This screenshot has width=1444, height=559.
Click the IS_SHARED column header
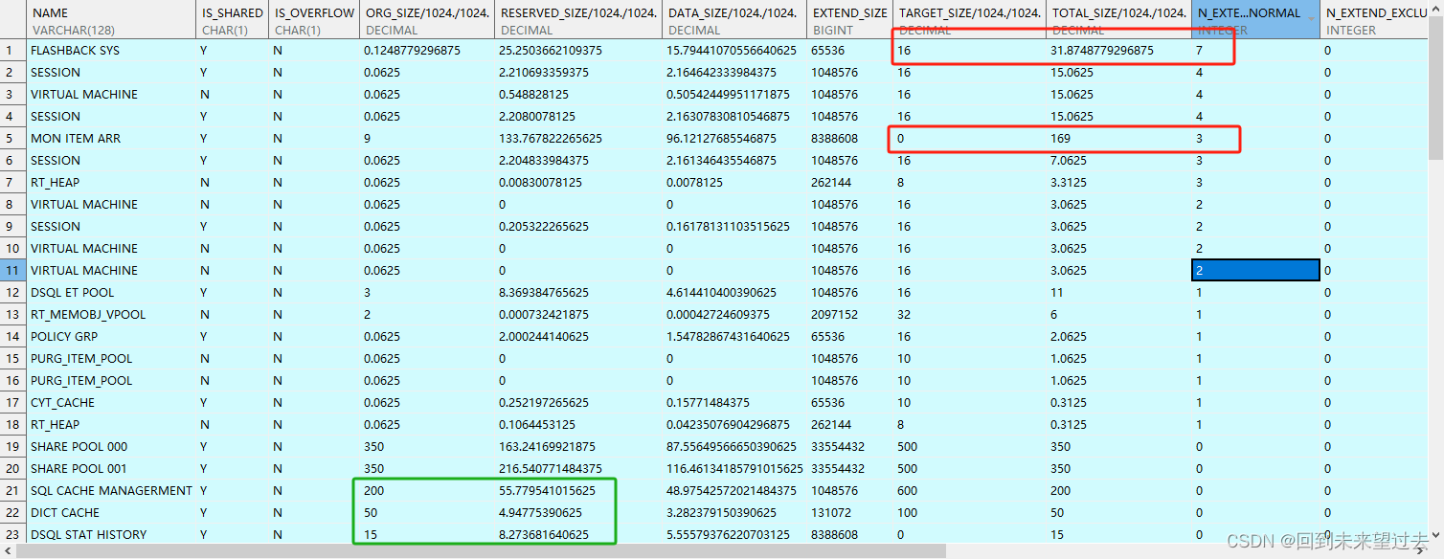point(233,21)
